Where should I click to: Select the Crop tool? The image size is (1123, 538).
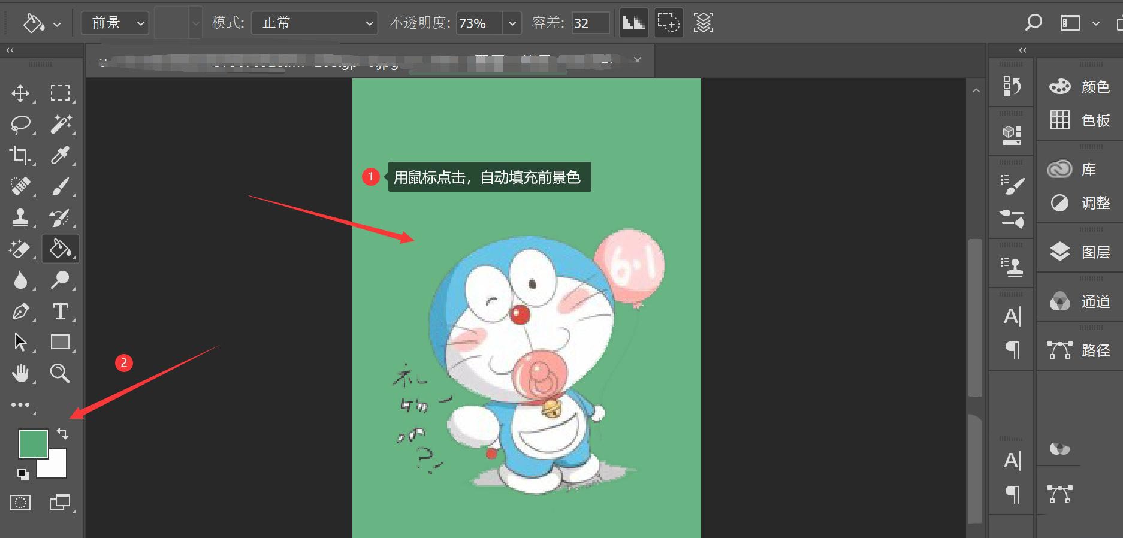pyautogui.click(x=20, y=155)
